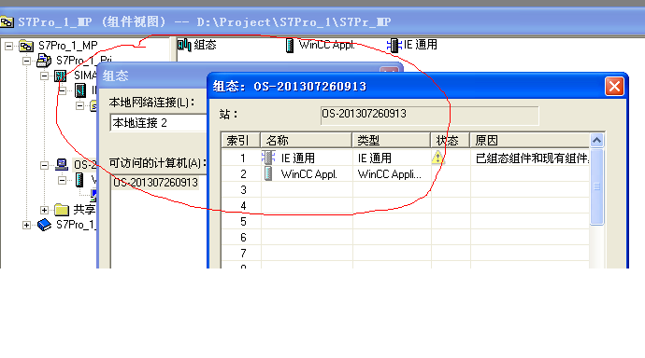Click the SIMATIC station icon in tree
645x358 pixels.
coord(61,76)
